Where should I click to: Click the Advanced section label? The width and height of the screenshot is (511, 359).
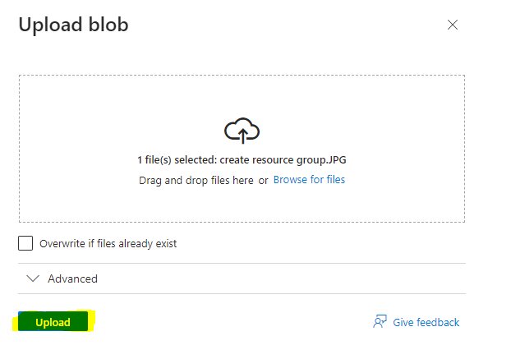coord(72,278)
